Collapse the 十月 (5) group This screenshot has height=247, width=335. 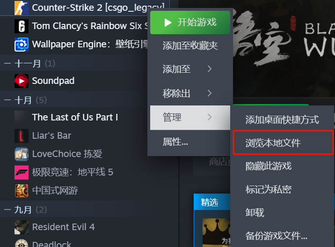pyautogui.click(x=7, y=100)
